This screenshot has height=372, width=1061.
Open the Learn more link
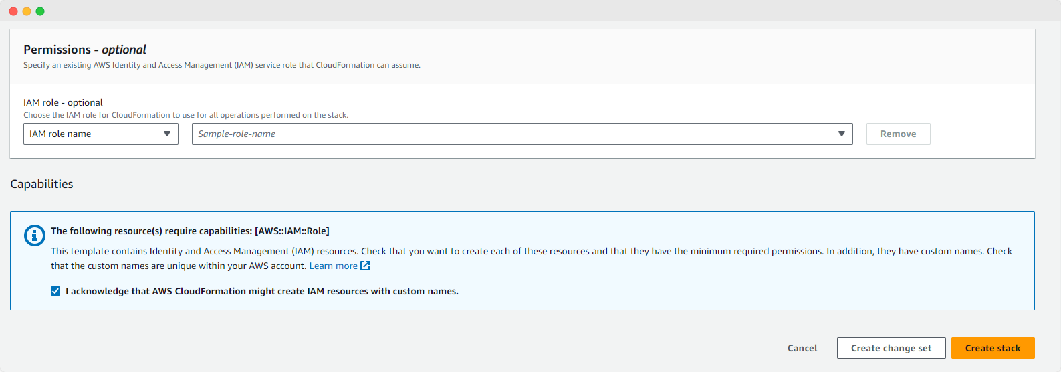(333, 266)
